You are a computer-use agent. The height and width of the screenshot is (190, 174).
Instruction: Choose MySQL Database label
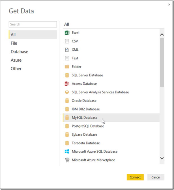pos(85,118)
